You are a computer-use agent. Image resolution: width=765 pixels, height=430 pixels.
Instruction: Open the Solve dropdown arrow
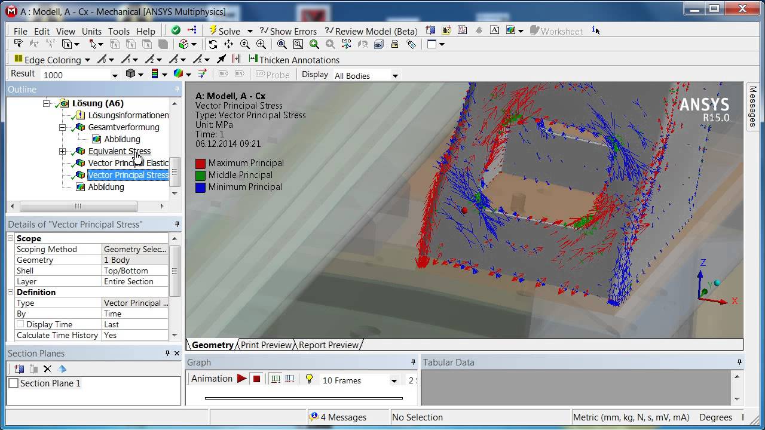250,31
